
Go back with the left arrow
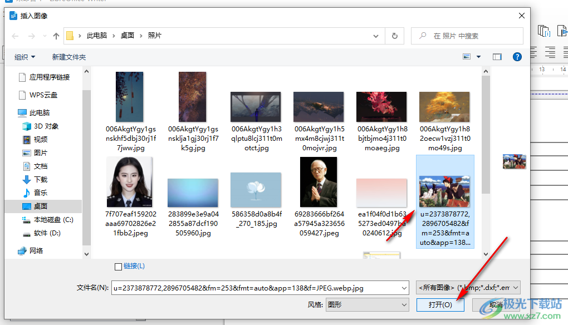[x=15, y=36]
